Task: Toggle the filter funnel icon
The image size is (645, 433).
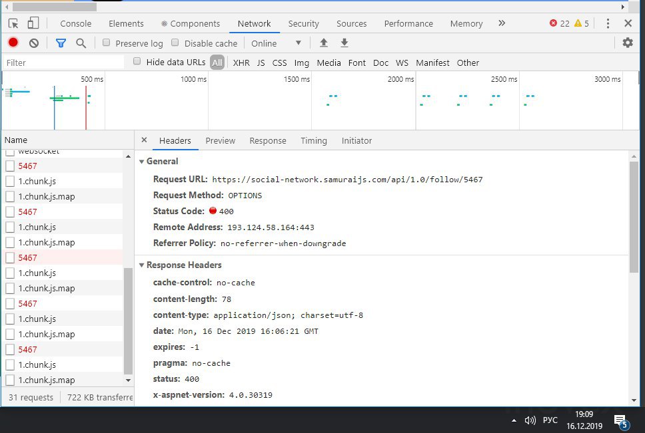Action: tap(61, 43)
